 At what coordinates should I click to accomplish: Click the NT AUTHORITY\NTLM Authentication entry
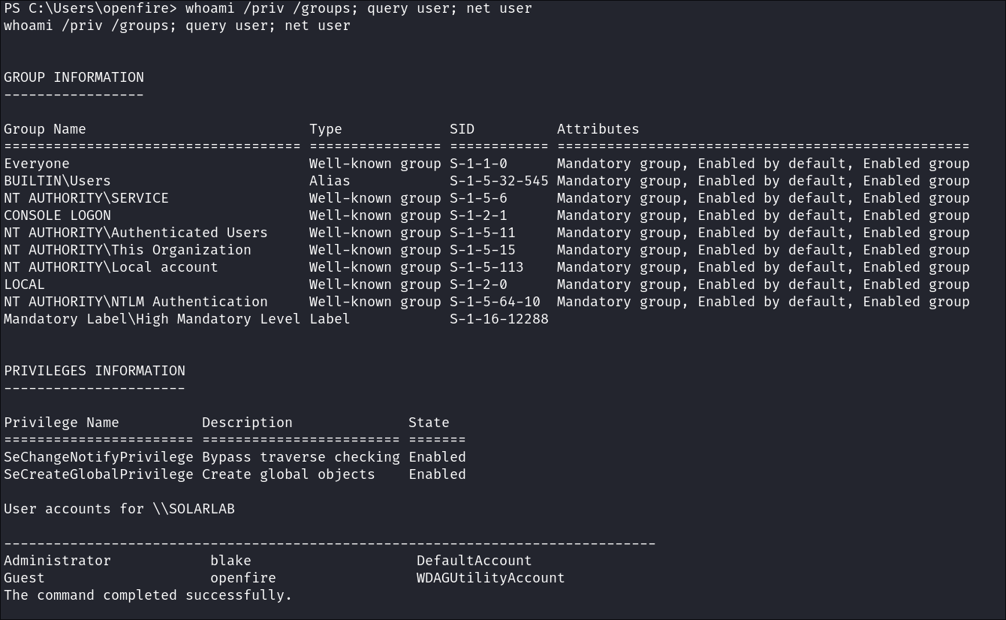[x=135, y=302]
